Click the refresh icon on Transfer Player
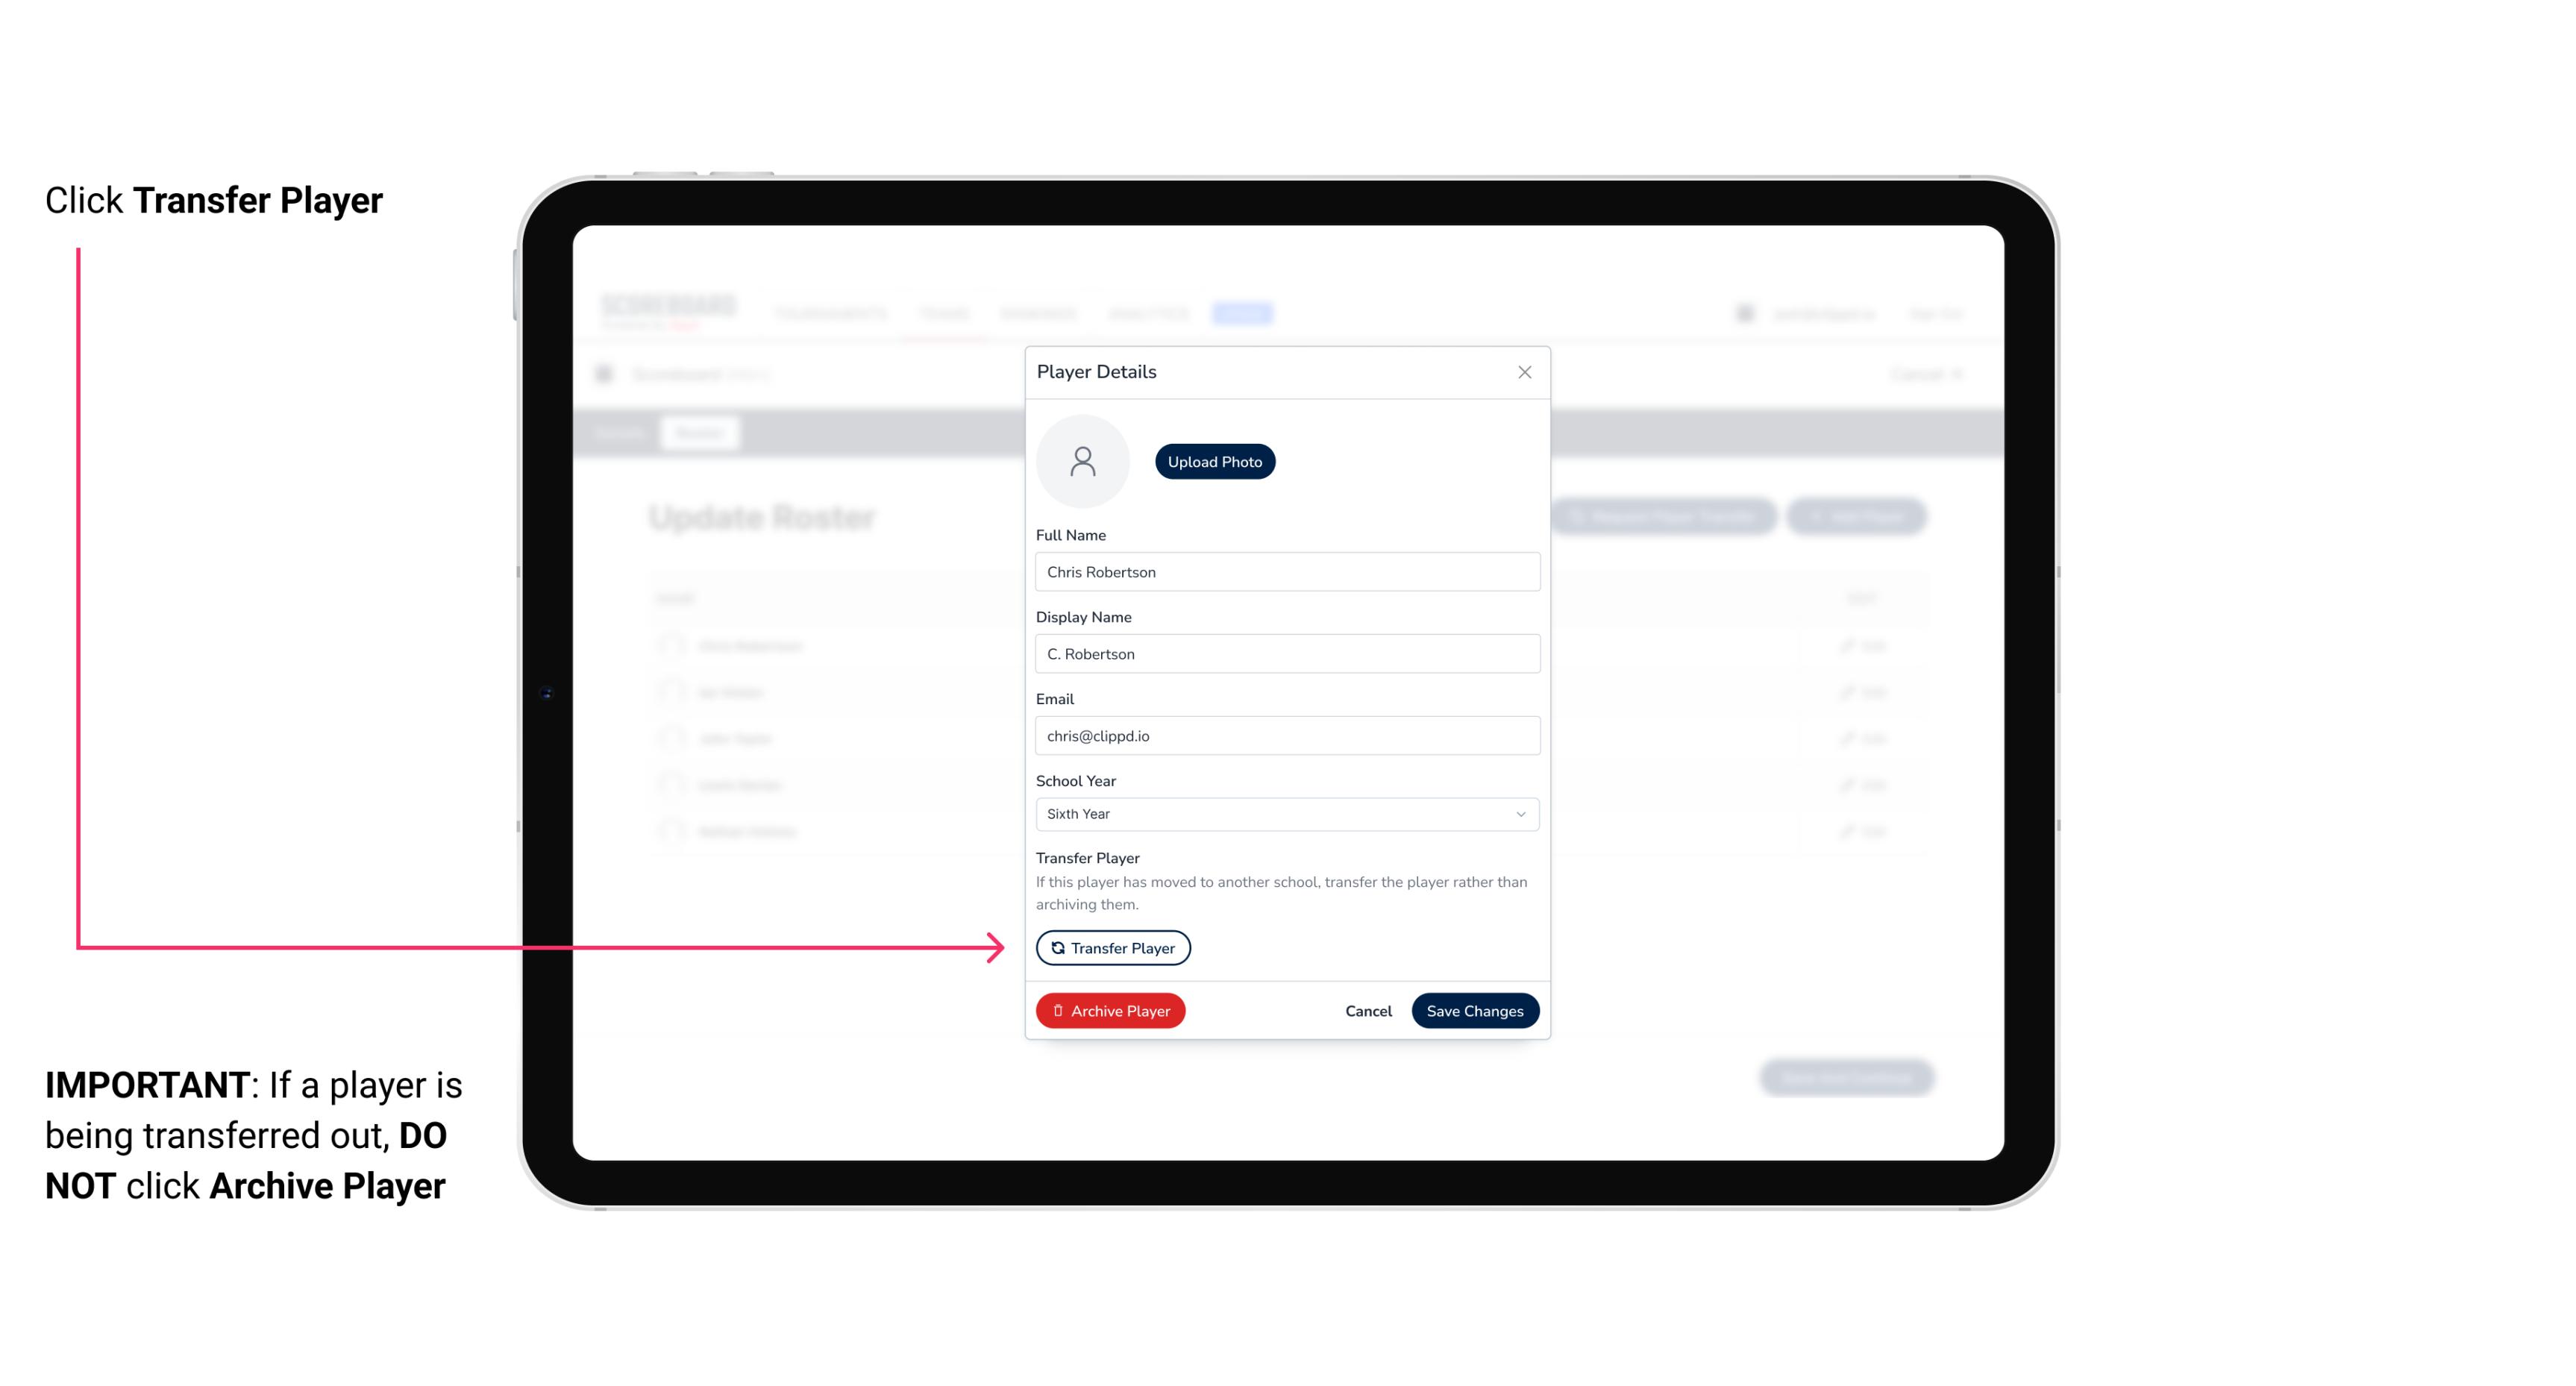 1056,947
